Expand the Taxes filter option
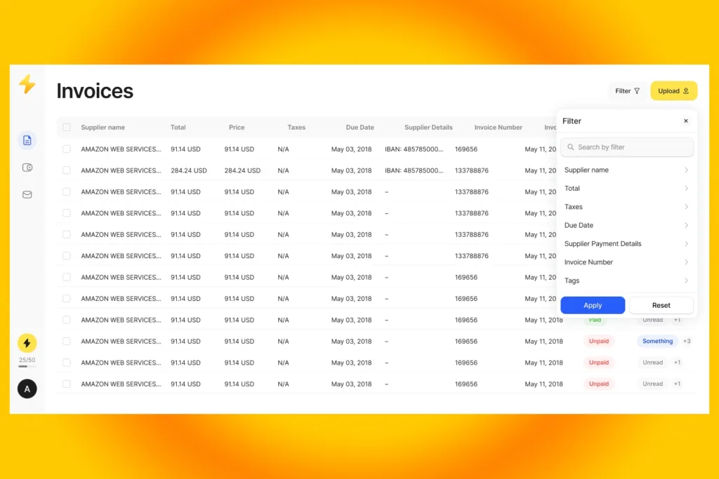The width and height of the screenshot is (719, 479). (x=626, y=206)
